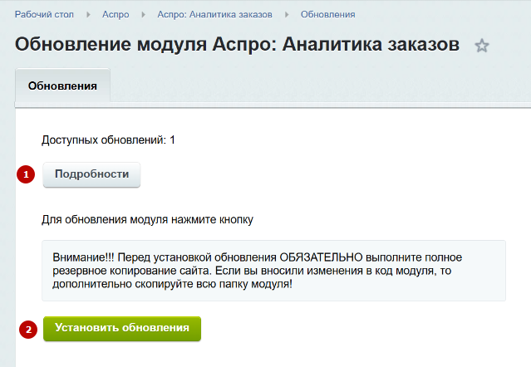Click the red number 2 marker
Image resolution: width=531 pixels, height=367 pixels.
click(x=28, y=329)
